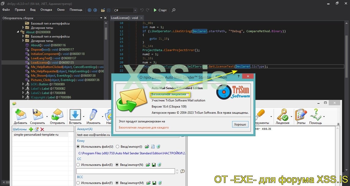The height and width of the screenshot is (186, 350).
Task: Click the Старт debug button in dnSpy
Action: (160, 10)
